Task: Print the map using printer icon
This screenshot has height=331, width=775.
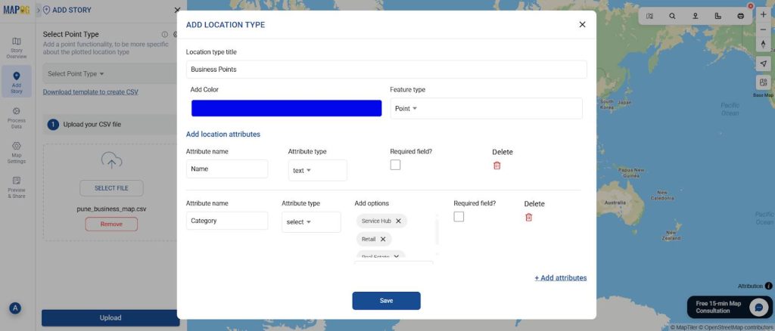Action: click(740, 16)
